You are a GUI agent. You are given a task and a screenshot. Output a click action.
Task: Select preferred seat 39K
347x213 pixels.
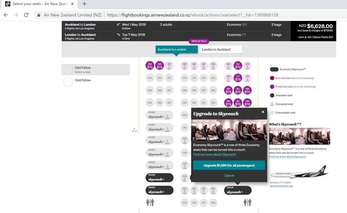point(247,103)
